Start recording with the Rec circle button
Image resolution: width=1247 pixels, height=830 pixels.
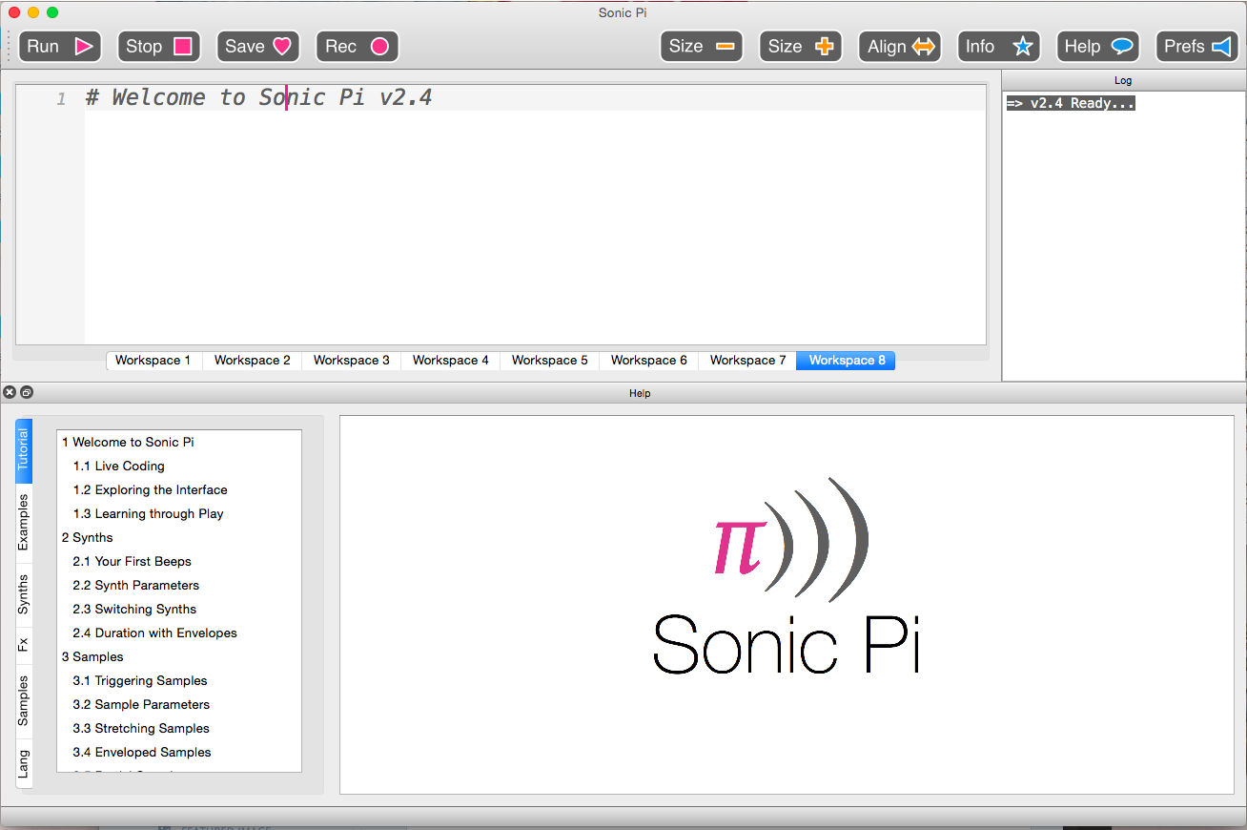pos(357,47)
